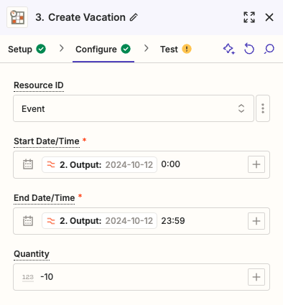
Task: Click the pencil icon to rename step
Action: click(x=134, y=17)
